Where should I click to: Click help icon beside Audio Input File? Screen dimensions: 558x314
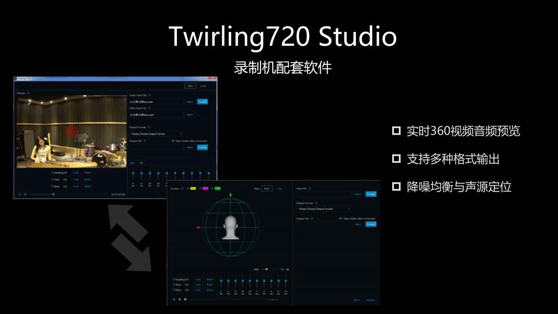click(149, 96)
